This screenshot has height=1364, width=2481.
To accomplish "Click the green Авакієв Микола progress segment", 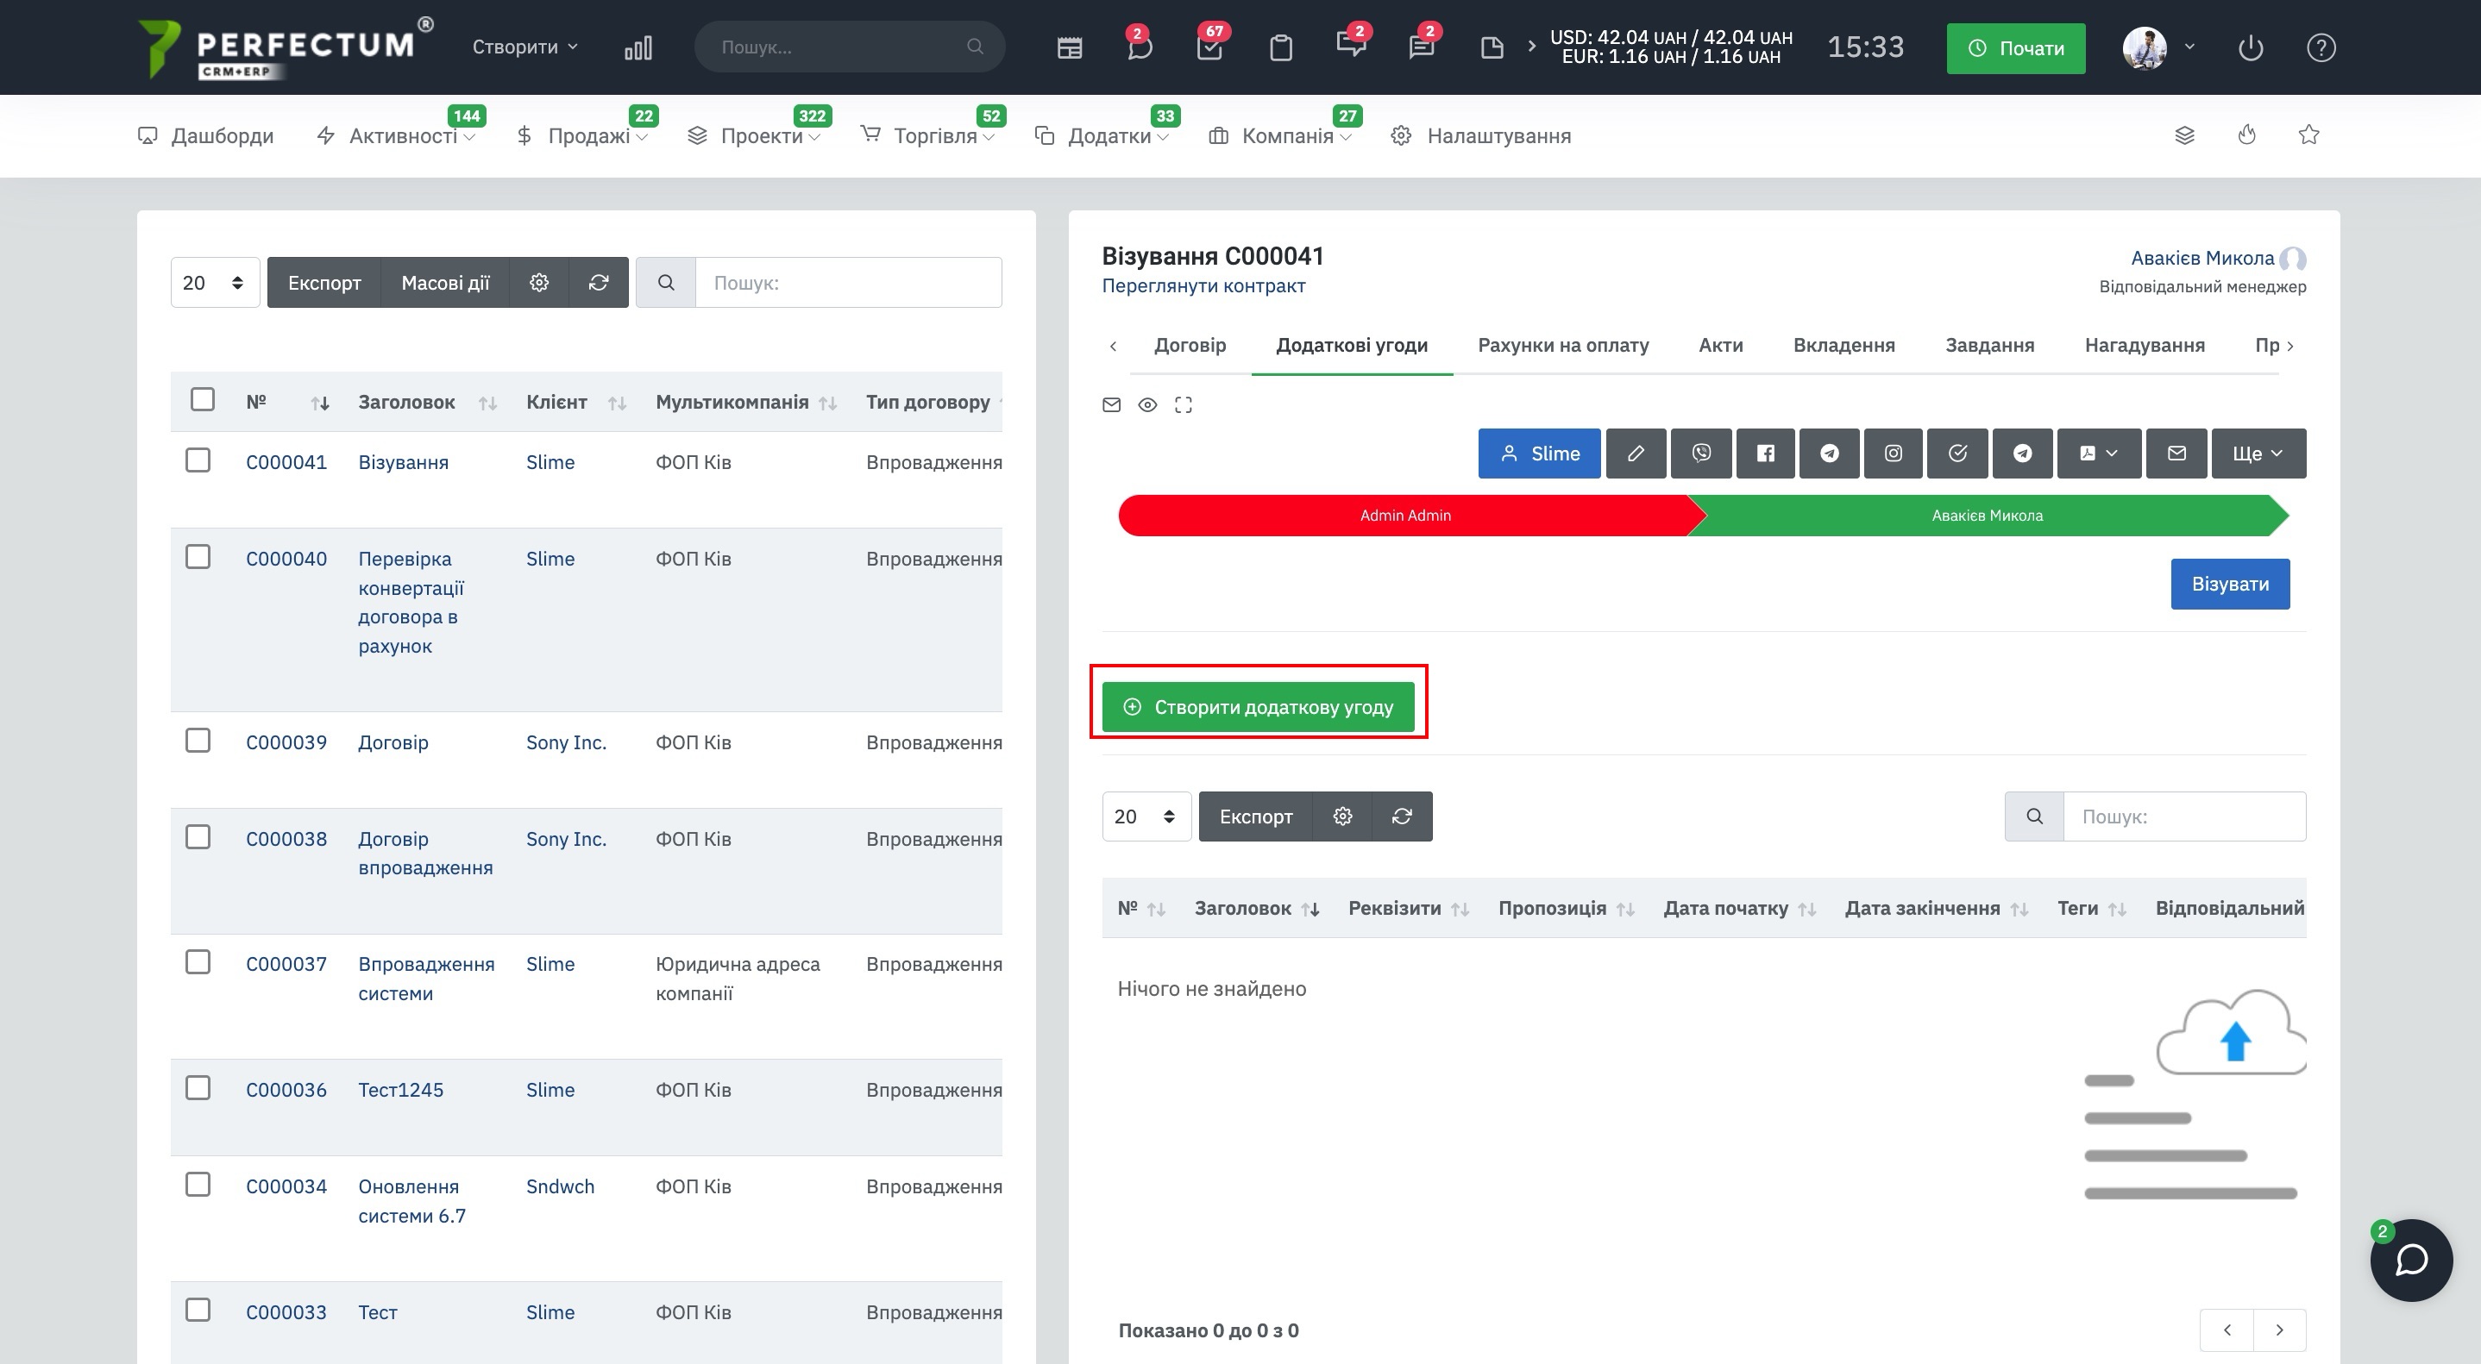I will tap(1986, 516).
